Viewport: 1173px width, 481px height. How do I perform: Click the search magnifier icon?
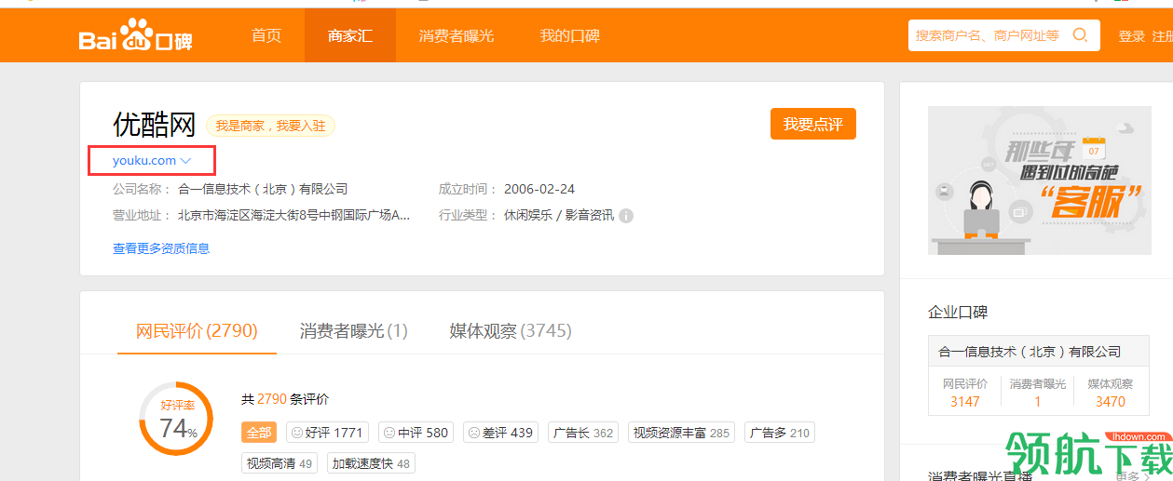pyautogui.click(x=1080, y=35)
